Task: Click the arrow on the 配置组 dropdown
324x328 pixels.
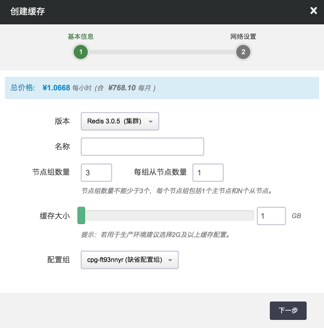Action: coord(170,260)
